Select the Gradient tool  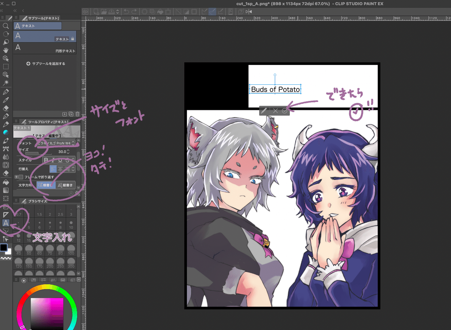point(6,190)
